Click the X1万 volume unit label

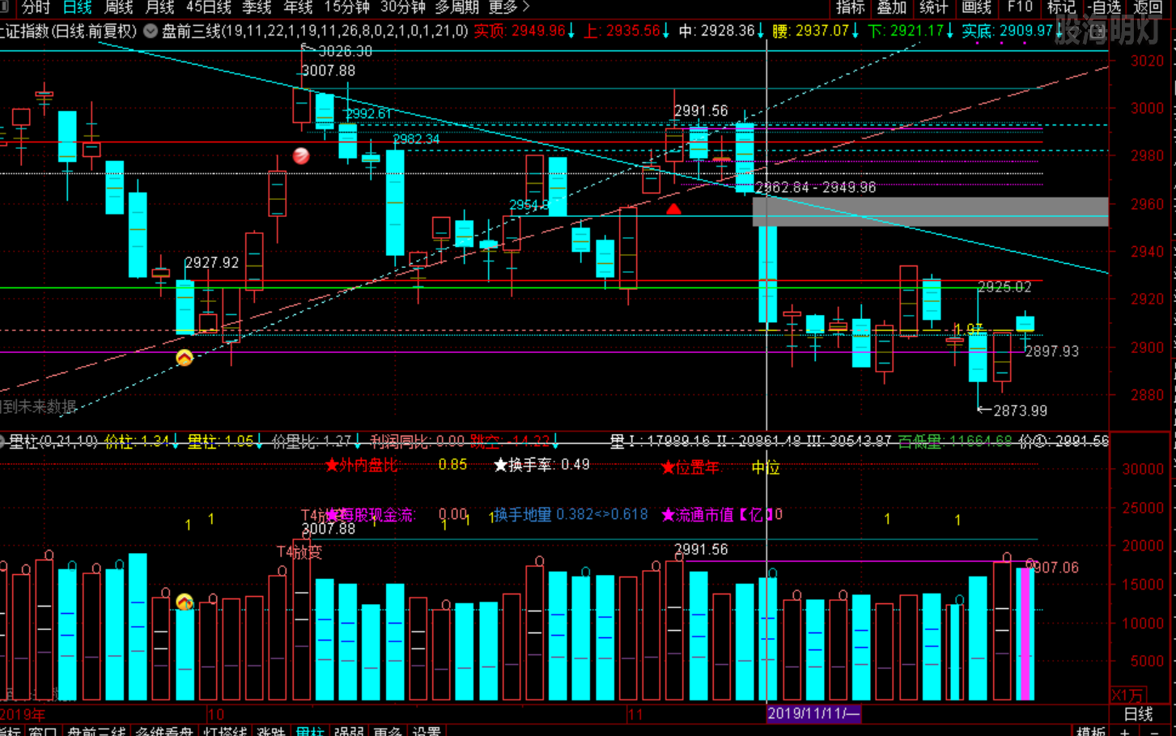(1128, 695)
